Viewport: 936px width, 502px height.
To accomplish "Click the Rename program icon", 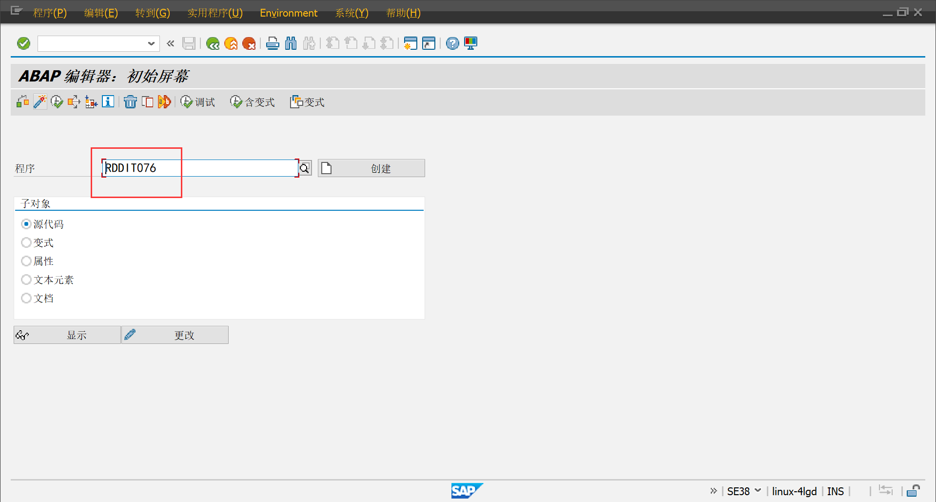I will click(164, 101).
